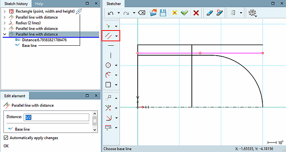Screen dimensions: 286x152
Task: Collapse the selected Parallel line with distance
Action: (x=5, y=34)
